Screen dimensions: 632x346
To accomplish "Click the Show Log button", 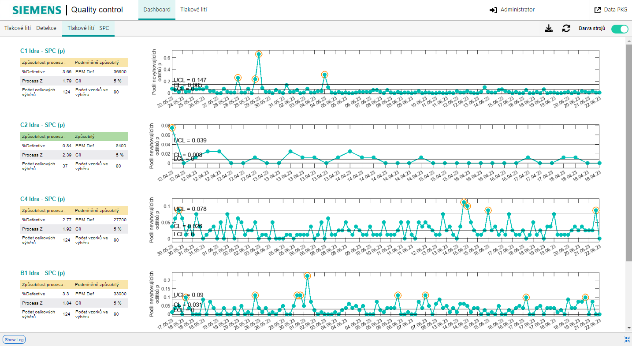I will (14, 339).
